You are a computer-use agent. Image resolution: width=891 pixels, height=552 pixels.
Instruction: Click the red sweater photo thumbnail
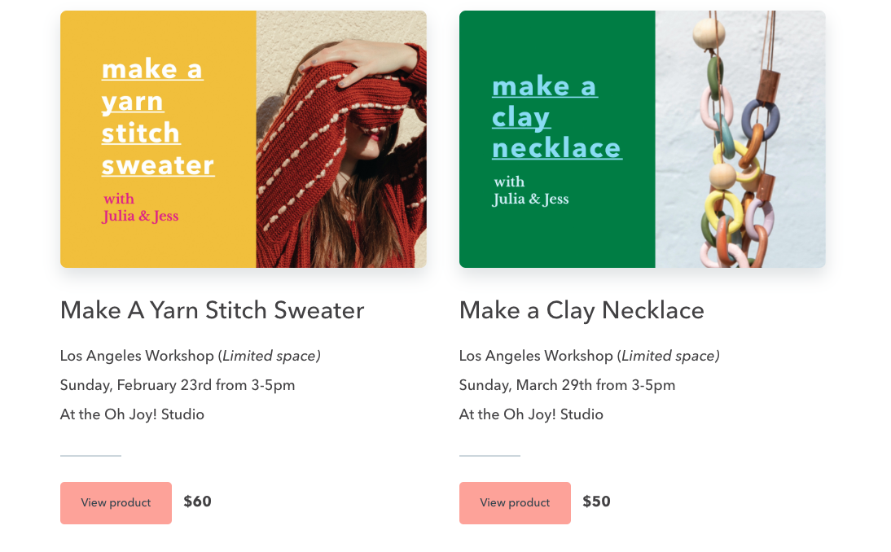(342, 138)
